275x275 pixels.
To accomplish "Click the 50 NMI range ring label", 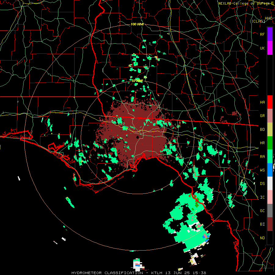I will [137, 81].
